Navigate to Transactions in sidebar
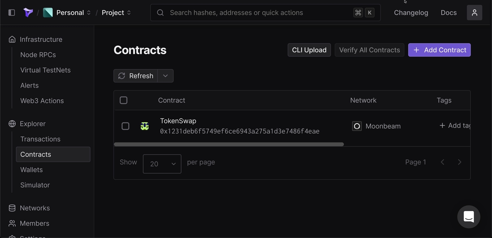The height and width of the screenshot is (238, 492). click(x=40, y=139)
